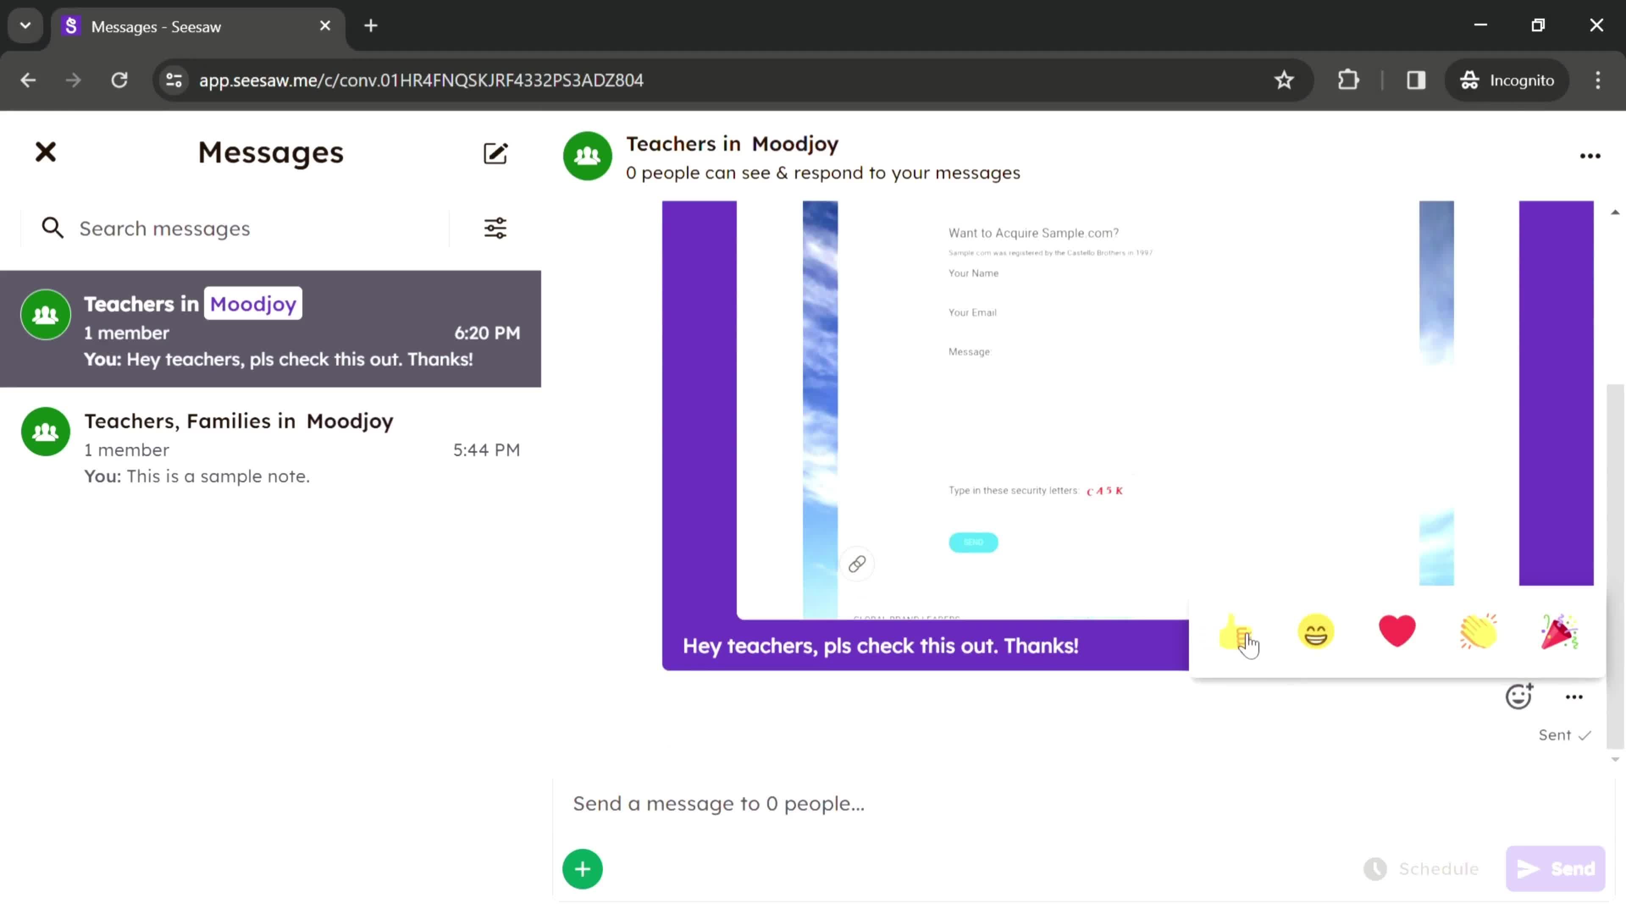Select the grinning face emoji reaction
1626x914 pixels.
coord(1316,633)
